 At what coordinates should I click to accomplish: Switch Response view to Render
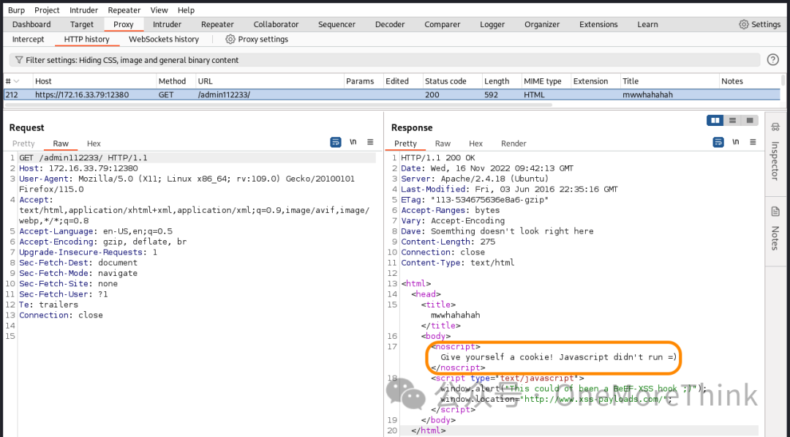click(513, 143)
